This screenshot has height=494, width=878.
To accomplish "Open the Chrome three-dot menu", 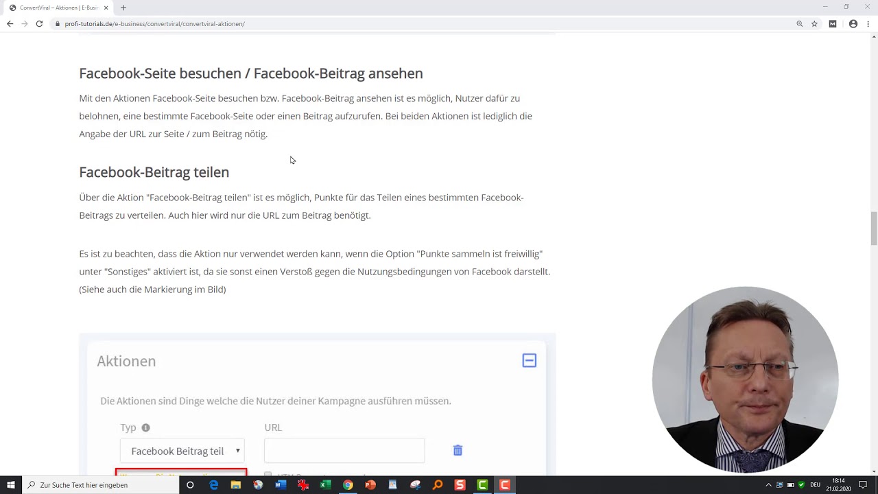I will click(868, 23).
